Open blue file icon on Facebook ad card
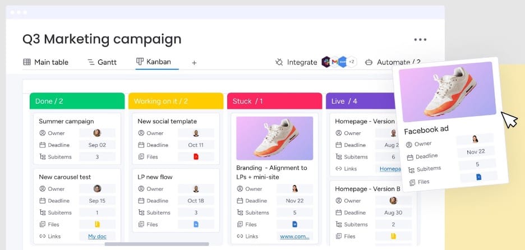The height and width of the screenshot is (250, 525). (x=479, y=177)
